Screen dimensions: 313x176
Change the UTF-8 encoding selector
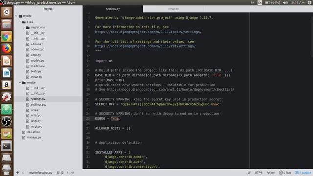259,173
